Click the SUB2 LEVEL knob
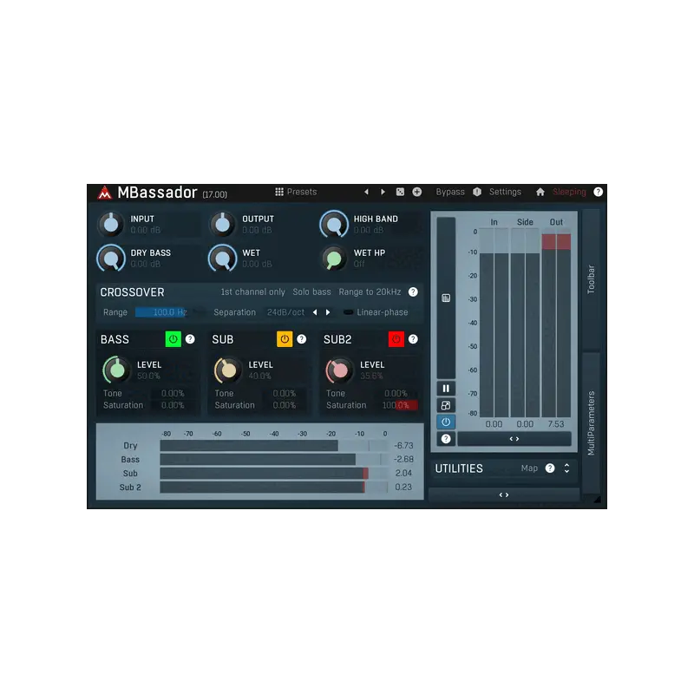 coord(340,370)
